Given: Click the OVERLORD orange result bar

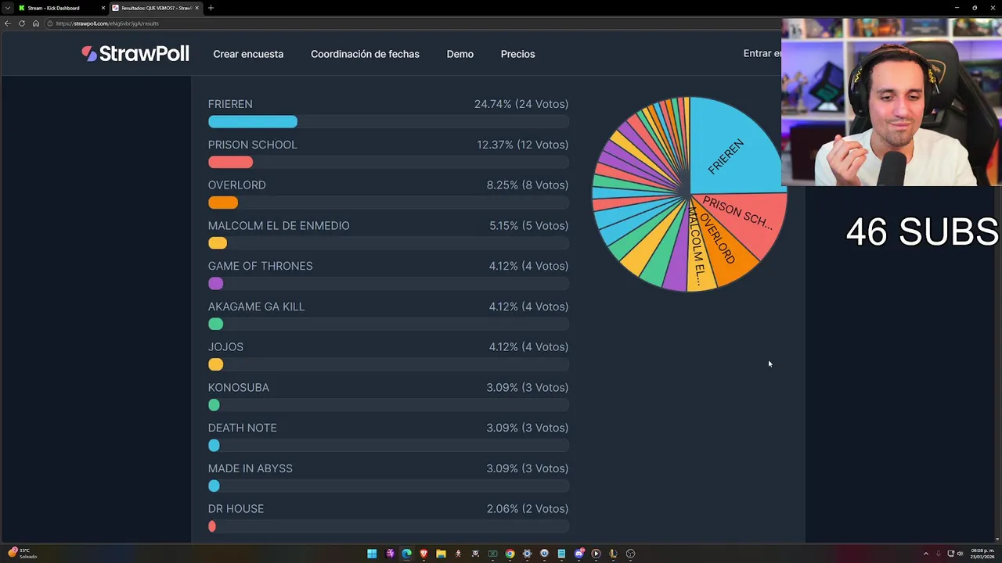Looking at the screenshot, I should point(223,203).
